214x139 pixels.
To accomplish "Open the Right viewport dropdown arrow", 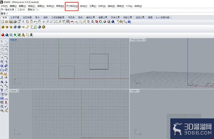I will [139, 91].
